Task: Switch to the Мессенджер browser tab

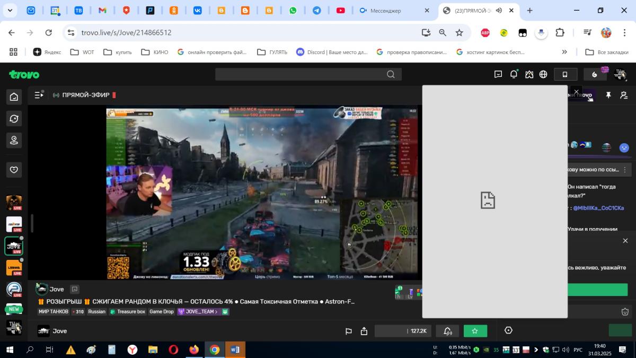Action: (392, 11)
